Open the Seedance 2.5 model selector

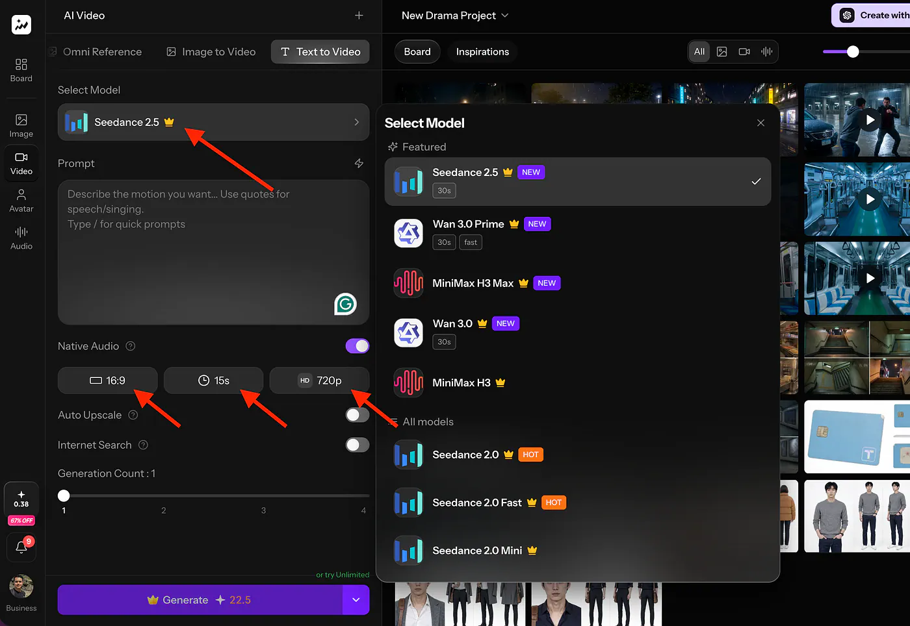pyautogui.click(x=213, y=122)
